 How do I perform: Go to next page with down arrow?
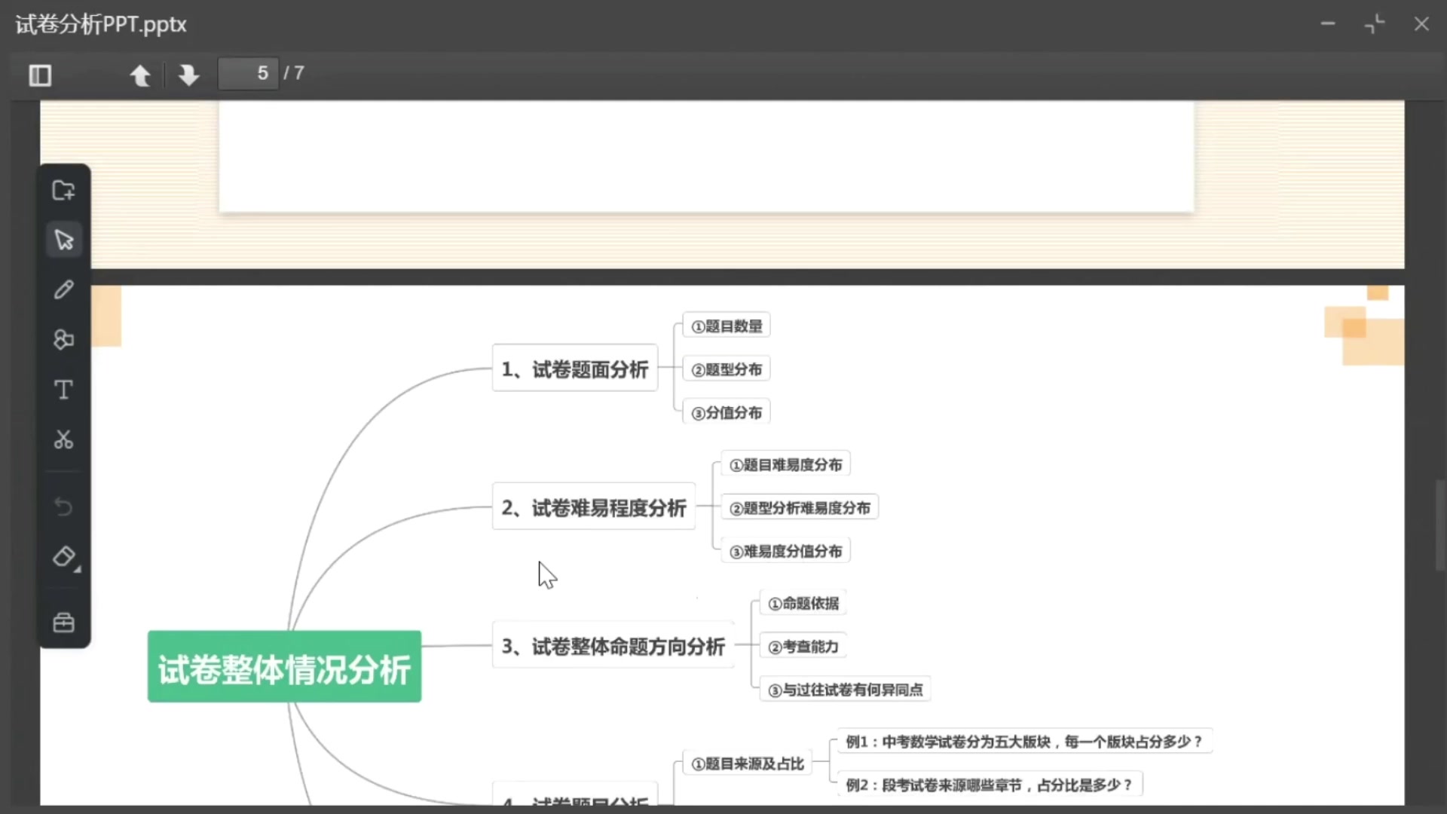coord(188,75)
